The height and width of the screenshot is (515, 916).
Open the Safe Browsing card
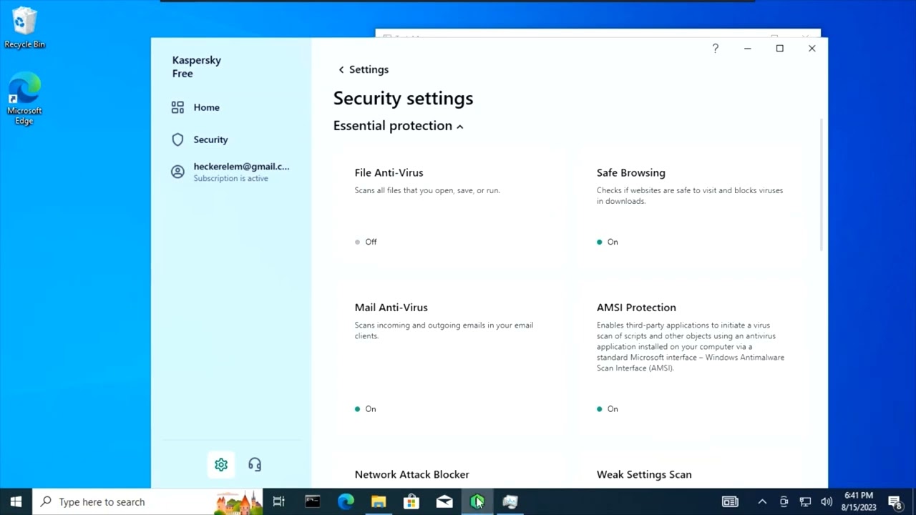coord(692,207)
